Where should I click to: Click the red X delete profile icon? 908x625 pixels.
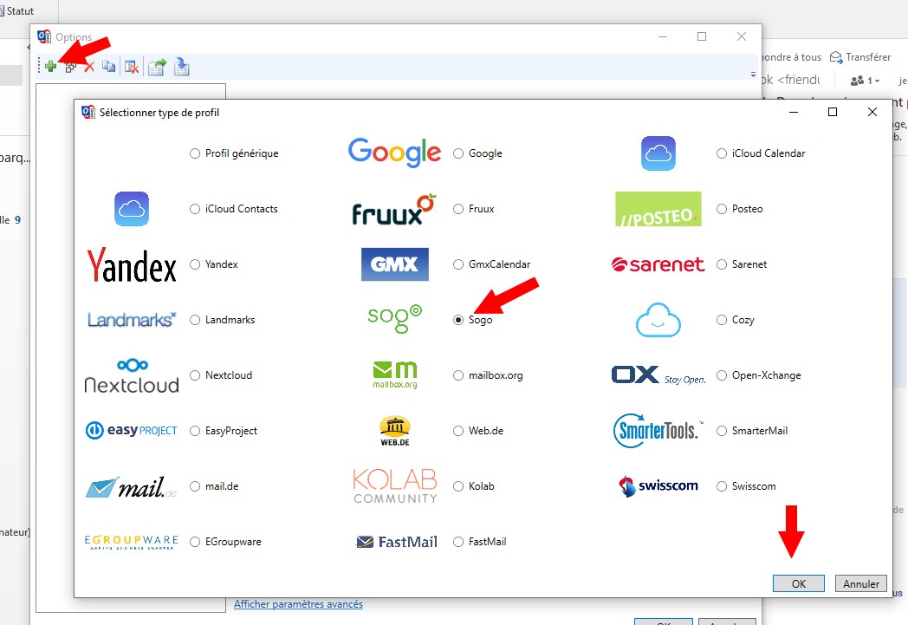pyautogui.click(x=88, y=67)
